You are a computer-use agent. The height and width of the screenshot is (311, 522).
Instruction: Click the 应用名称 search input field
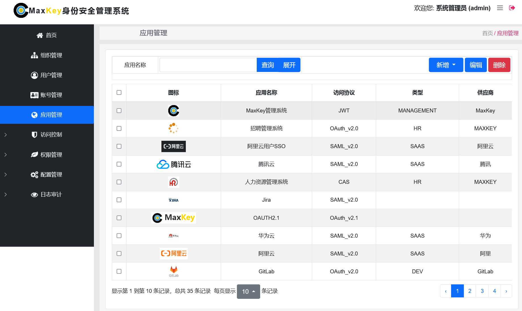point(208,65)
